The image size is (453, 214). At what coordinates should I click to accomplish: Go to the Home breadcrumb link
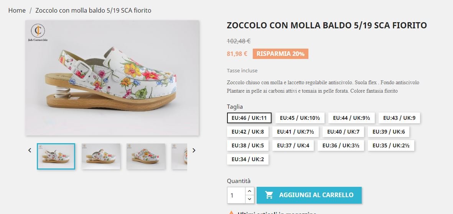click(17, 10)
